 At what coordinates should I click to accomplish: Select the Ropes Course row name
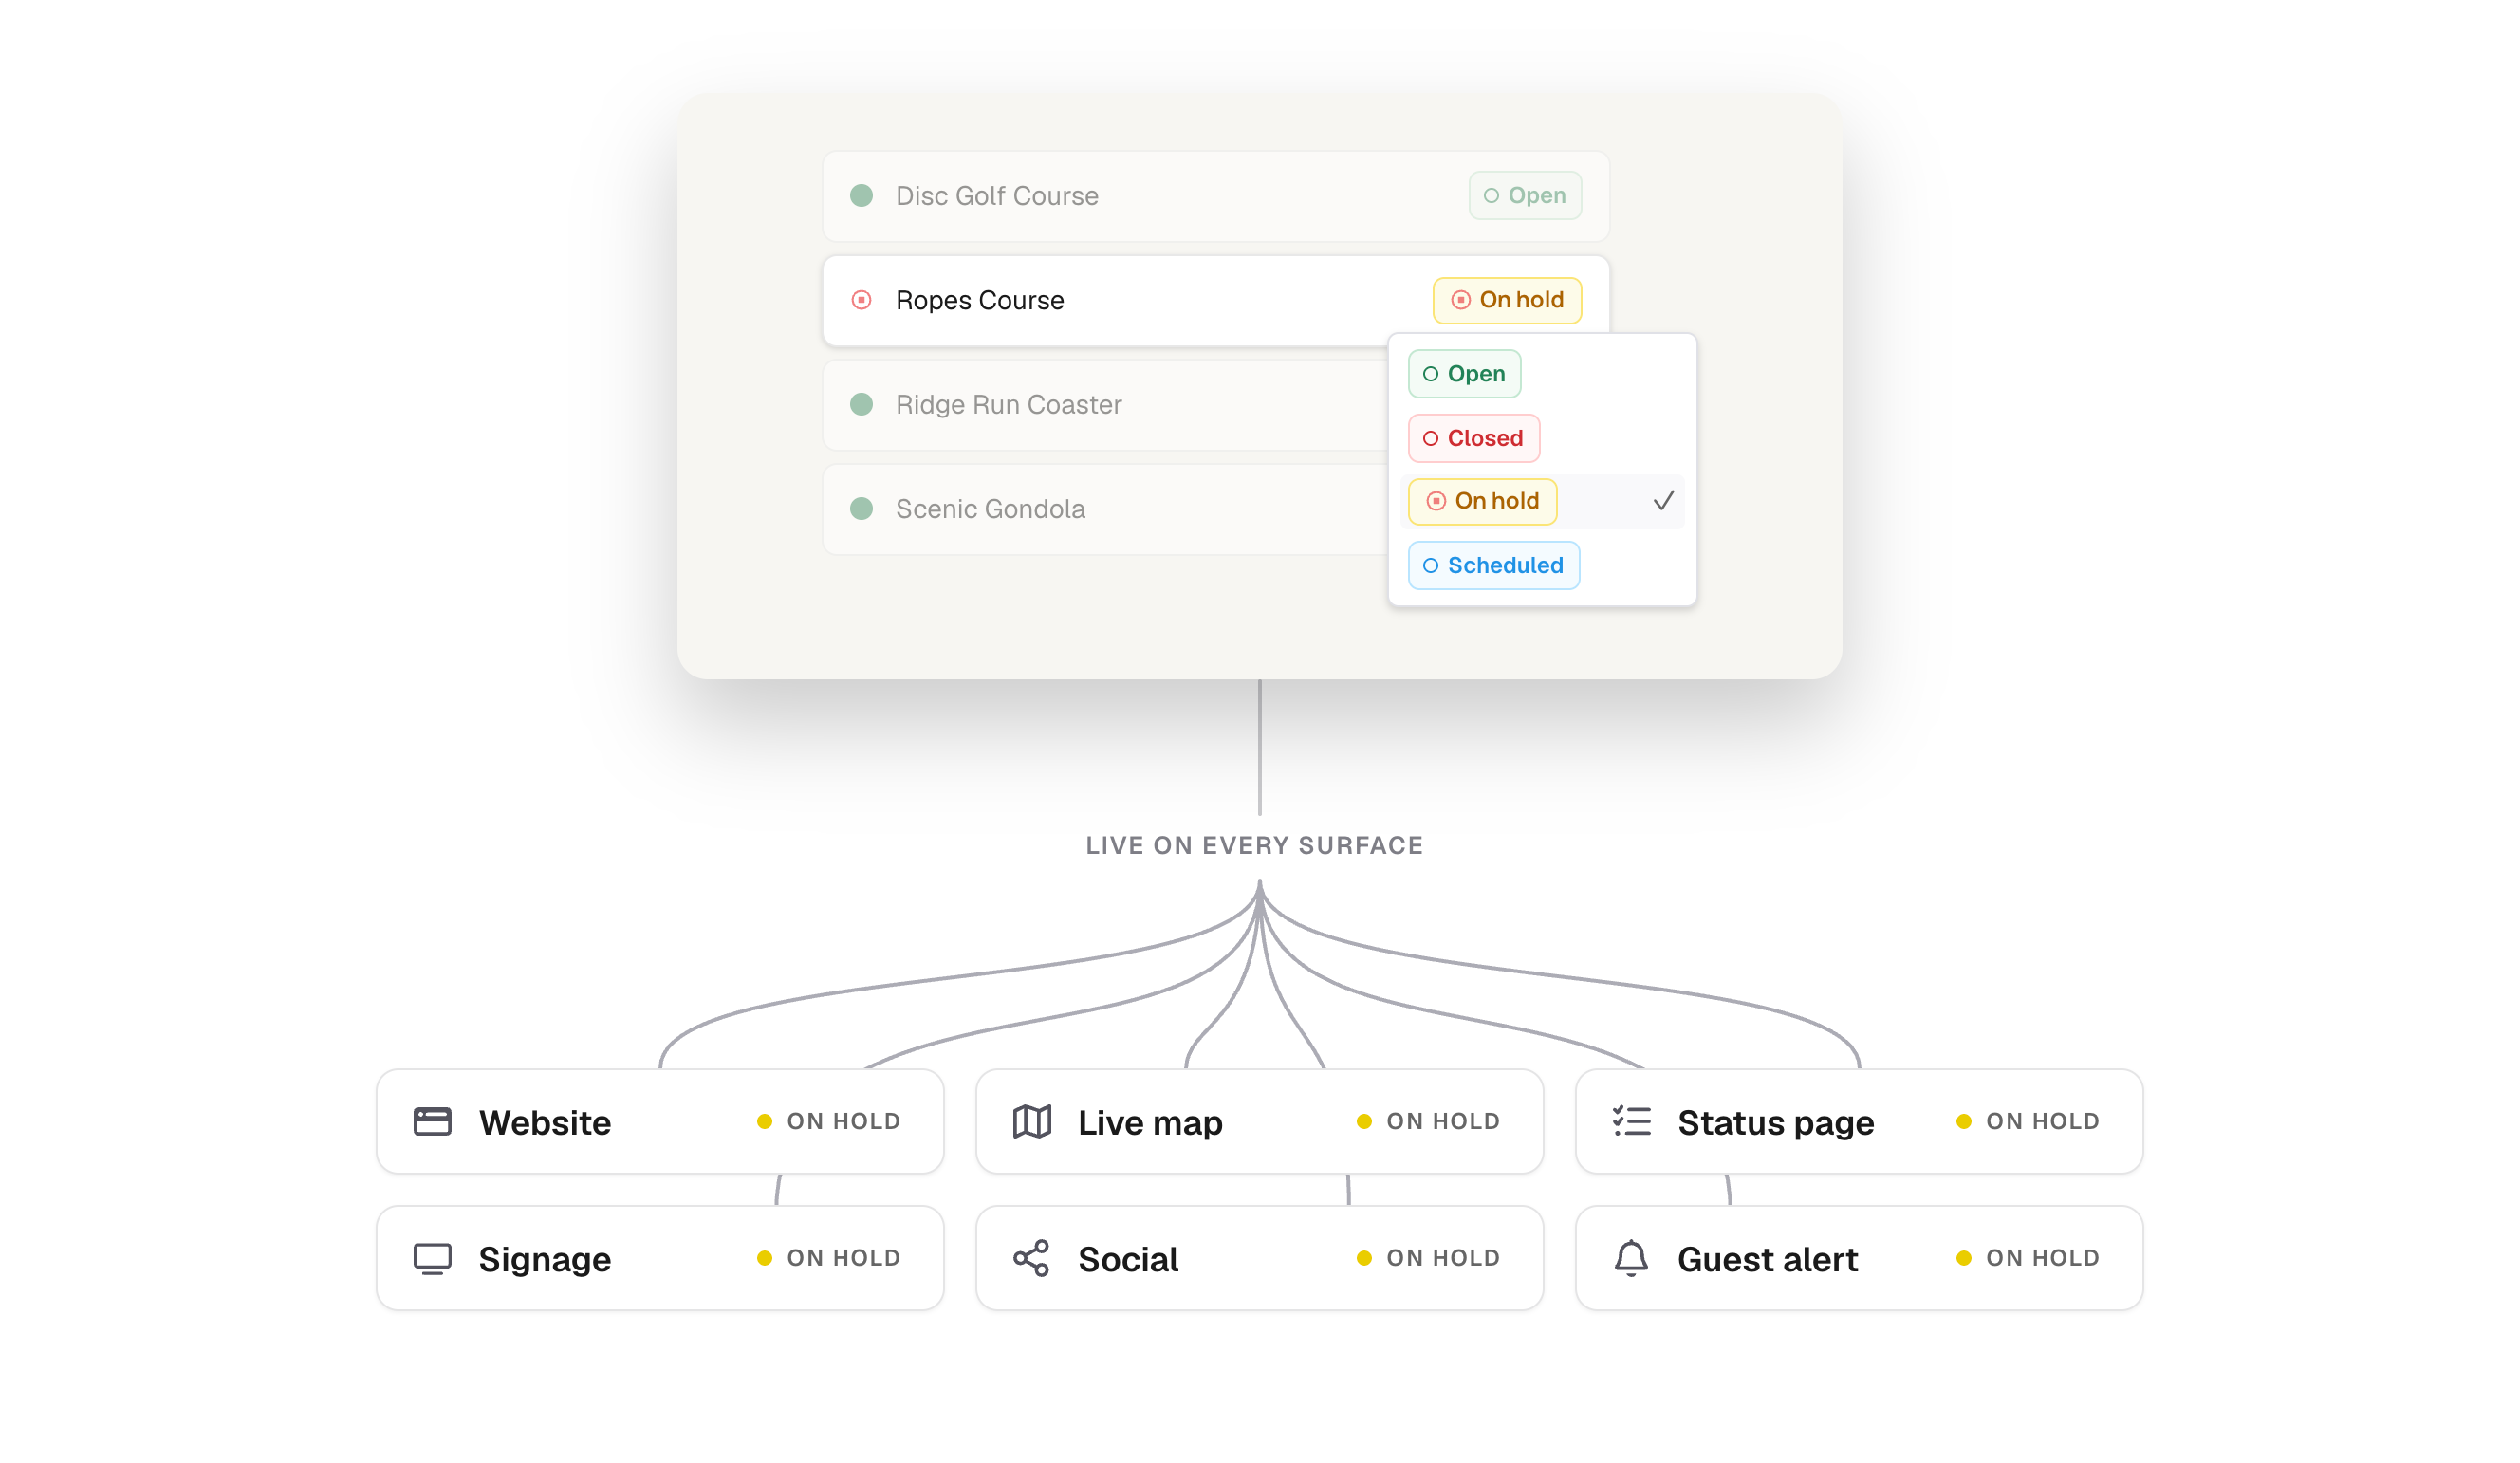point(979,300)
